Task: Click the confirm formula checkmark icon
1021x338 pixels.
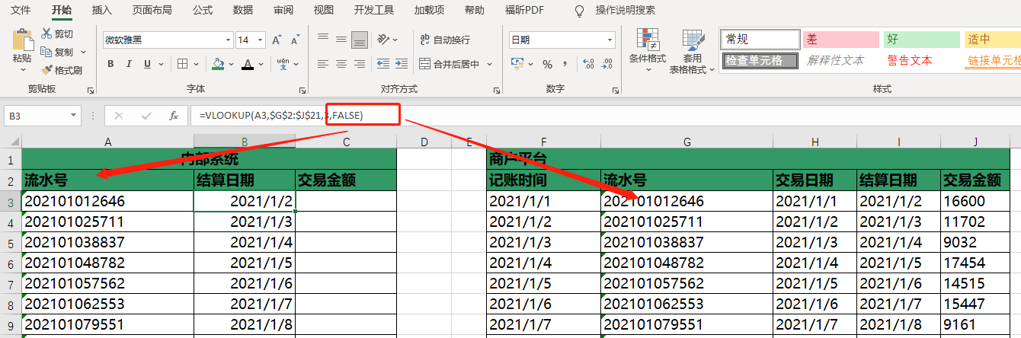Action: click(146, 116)
